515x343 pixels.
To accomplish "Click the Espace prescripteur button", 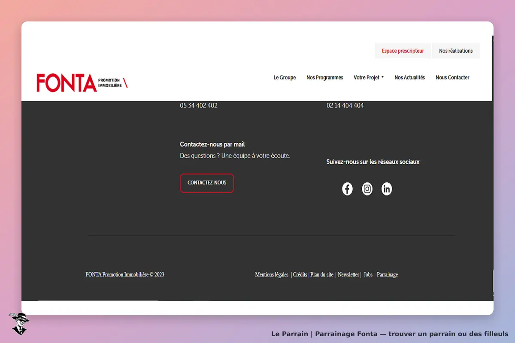I will [403, 51].
